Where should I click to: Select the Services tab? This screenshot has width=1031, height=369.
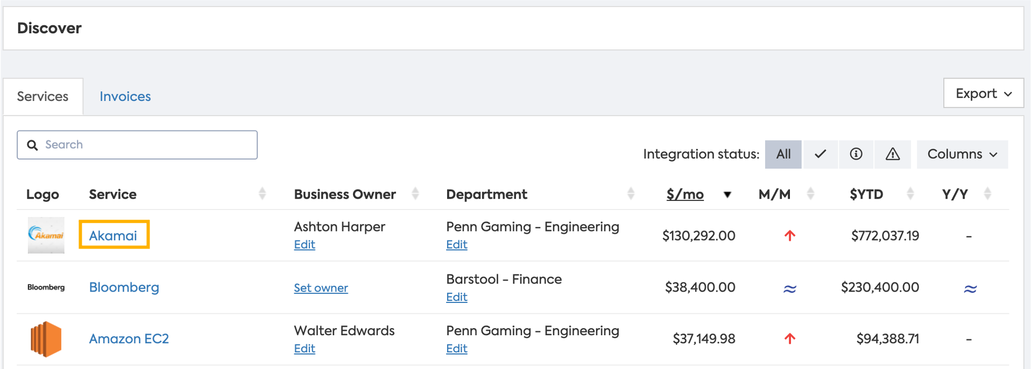click(43, 97)
